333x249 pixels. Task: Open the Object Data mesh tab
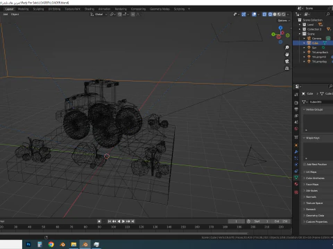click(x=296, y=178)
